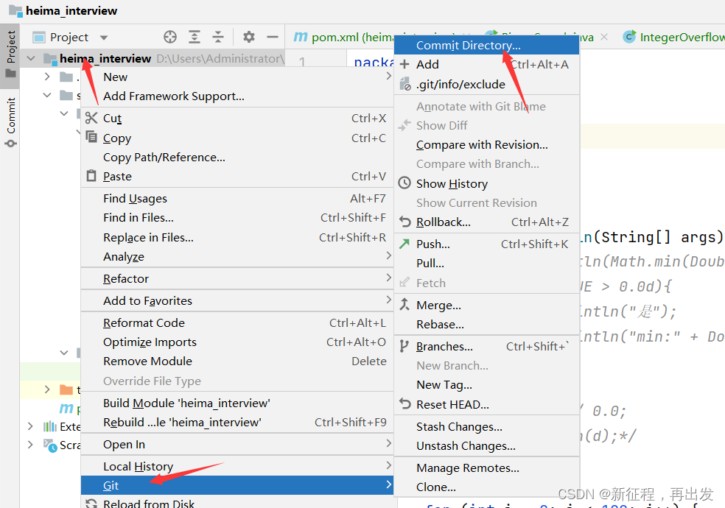Select Optimize Imports
The image size is (725, 508).
237,342
